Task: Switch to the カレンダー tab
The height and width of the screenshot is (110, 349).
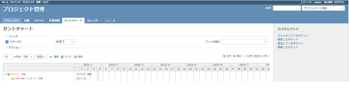Action: (94, 21)
